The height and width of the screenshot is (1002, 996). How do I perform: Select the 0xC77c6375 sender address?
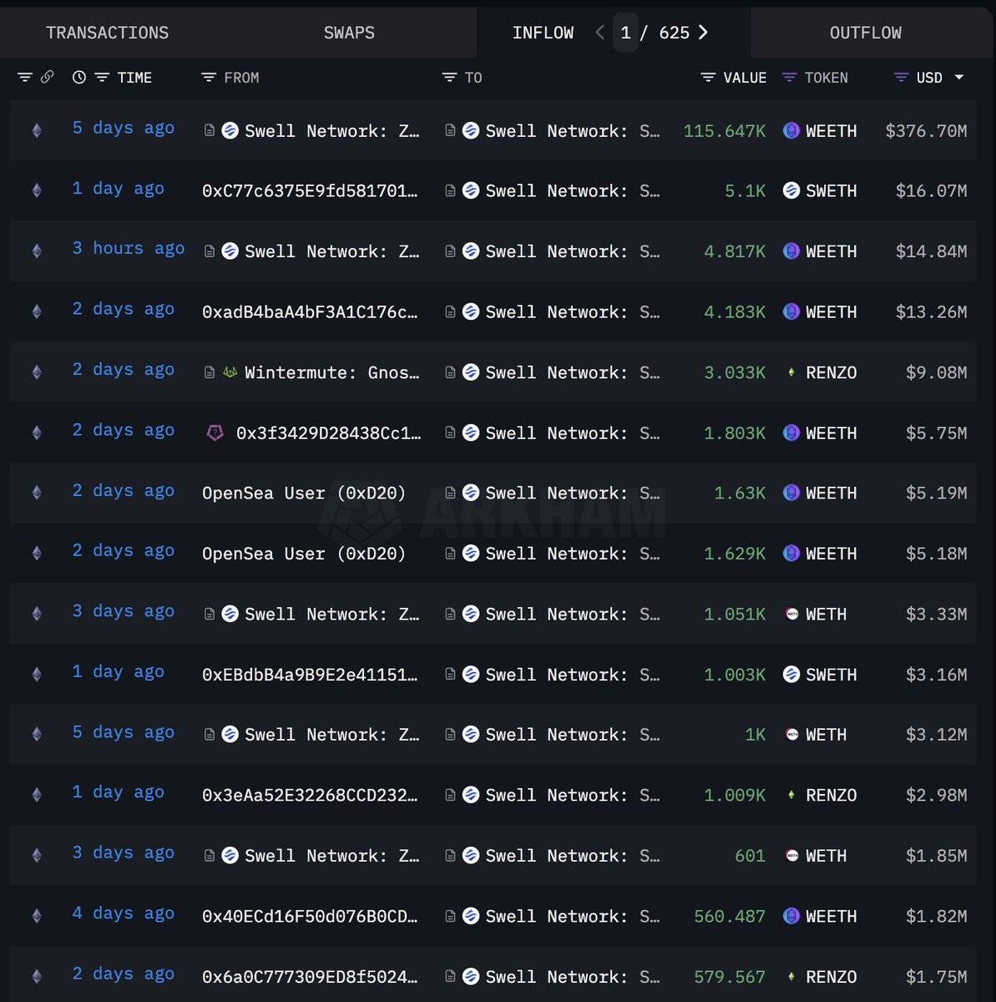click(x=311, y=190)
